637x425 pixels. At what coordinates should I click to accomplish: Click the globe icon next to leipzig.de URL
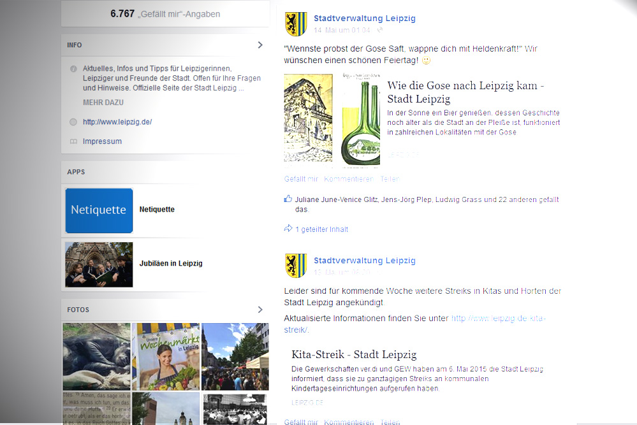[x=73, y=122]
